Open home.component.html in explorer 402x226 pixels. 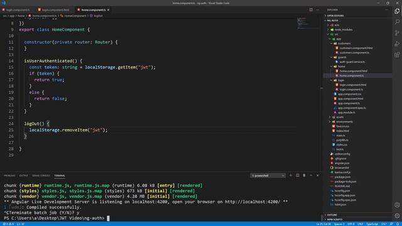tap(353, 71)
